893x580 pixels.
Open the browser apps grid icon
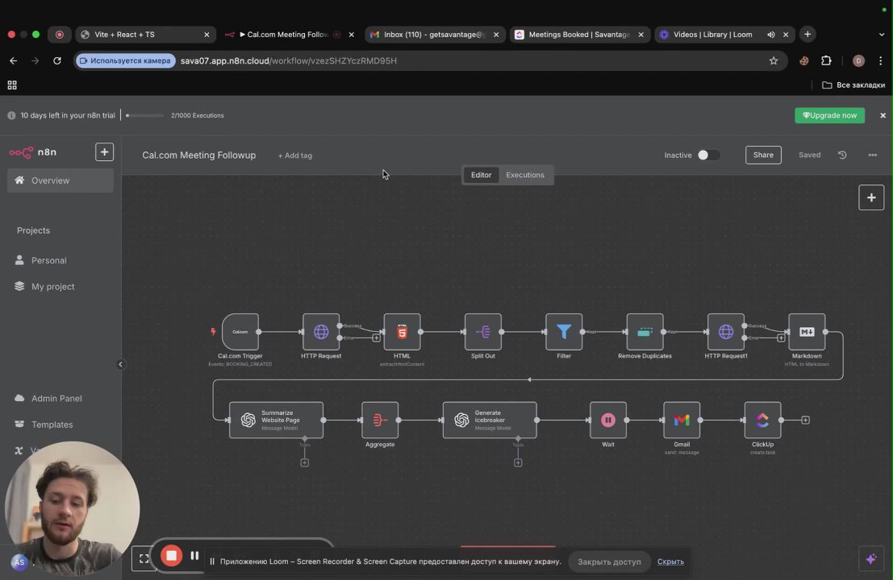click(12, 85)
